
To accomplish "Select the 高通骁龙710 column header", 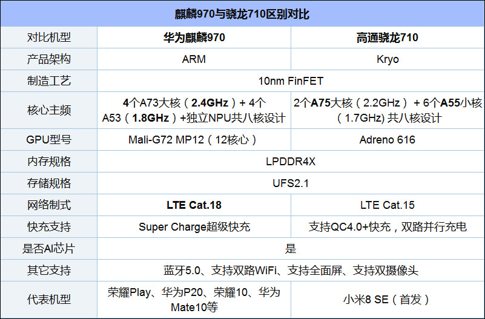I will pos(388,38).
